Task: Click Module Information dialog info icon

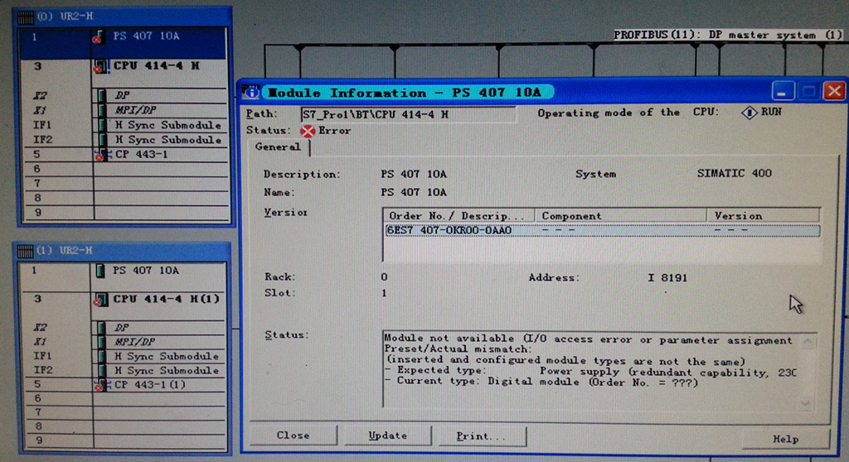Action: (251, 92)
